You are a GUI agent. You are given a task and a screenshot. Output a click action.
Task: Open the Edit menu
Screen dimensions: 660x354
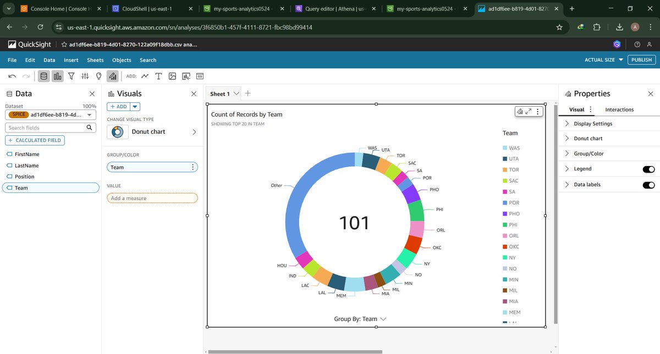tap(30, 60)
